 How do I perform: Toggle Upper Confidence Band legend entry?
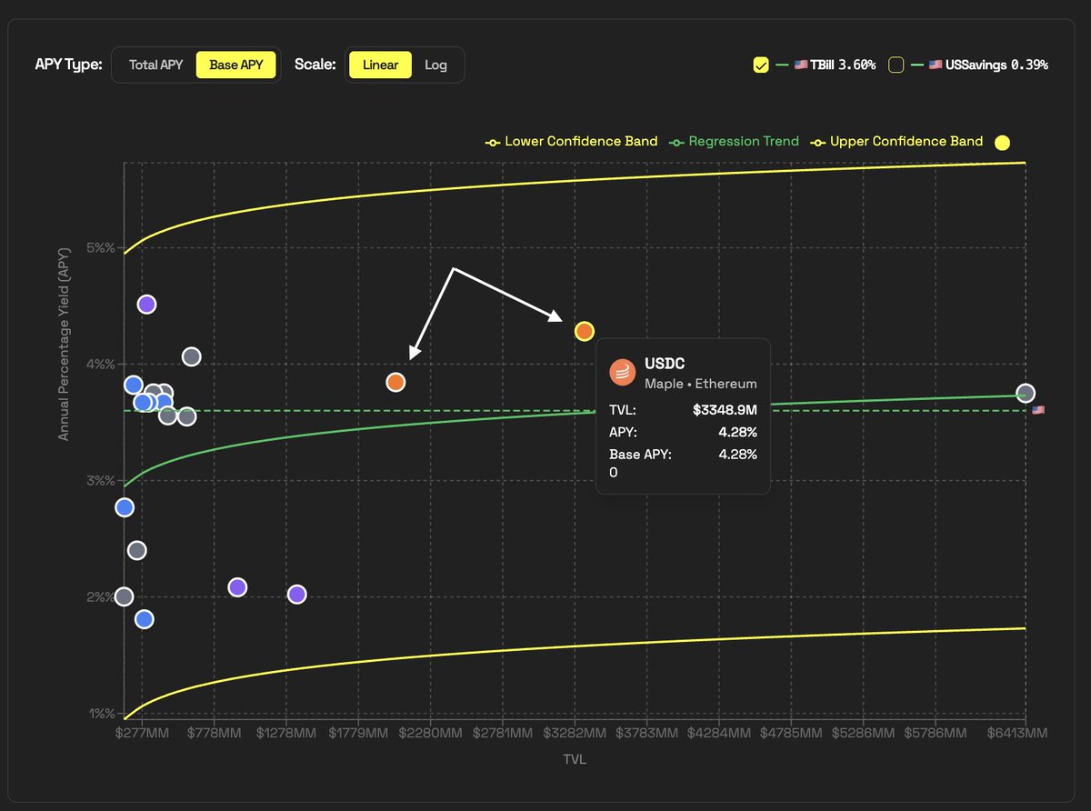pos(896,142)
